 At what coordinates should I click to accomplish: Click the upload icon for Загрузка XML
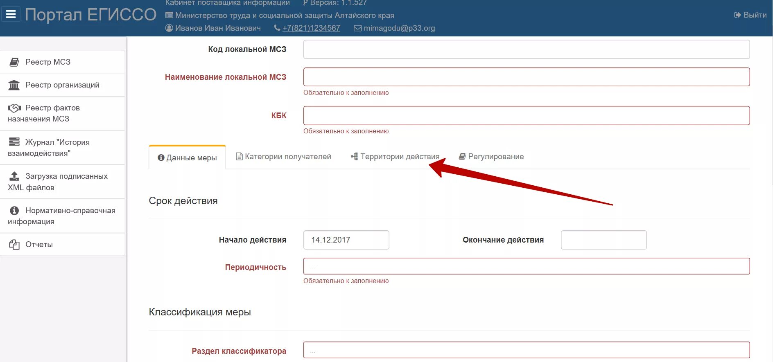(14, 176)
